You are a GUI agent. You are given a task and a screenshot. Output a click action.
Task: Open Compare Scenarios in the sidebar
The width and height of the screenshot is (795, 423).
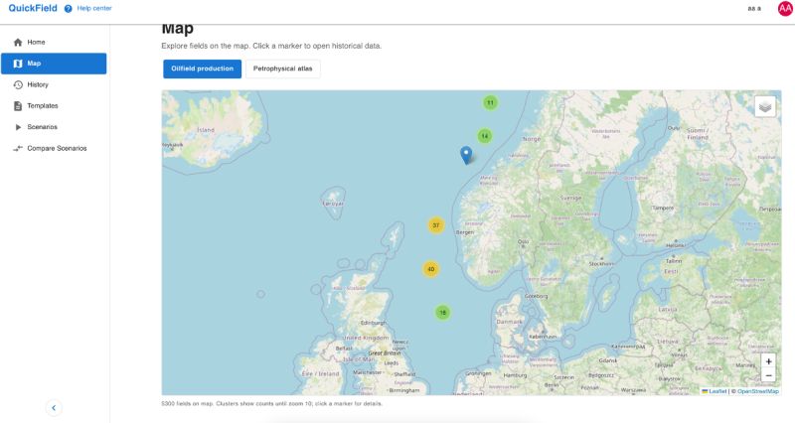pos(54,148)
